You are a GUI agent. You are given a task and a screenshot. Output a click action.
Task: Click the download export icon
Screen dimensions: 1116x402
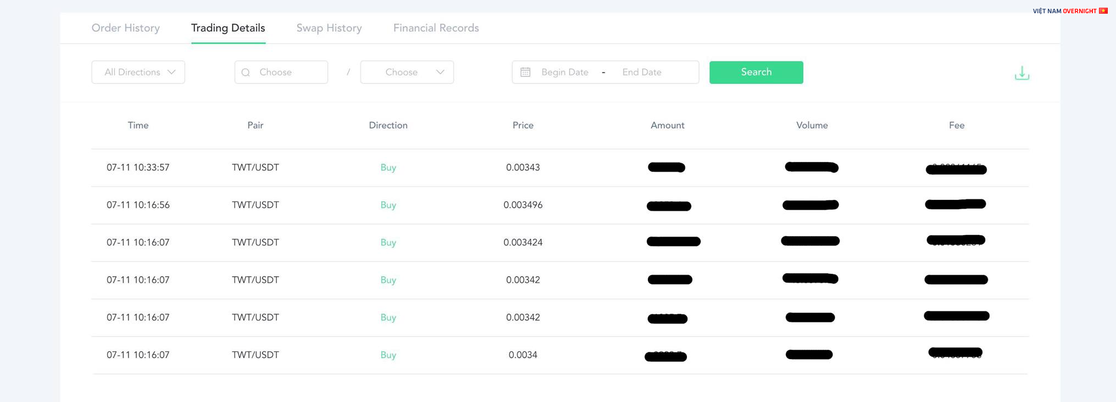[1021, 73]
